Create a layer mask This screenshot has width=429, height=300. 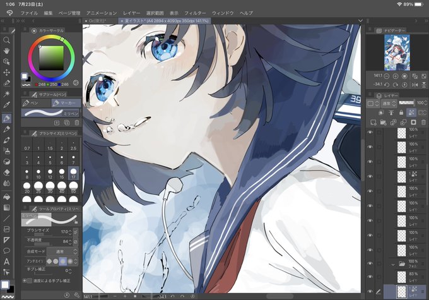click(413, 122)
